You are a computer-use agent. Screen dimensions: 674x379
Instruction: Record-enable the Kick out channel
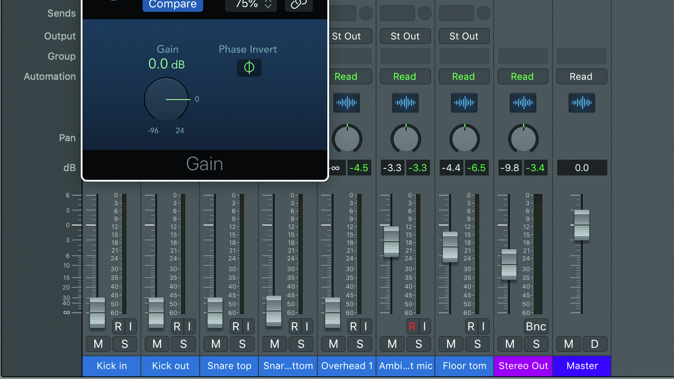177,326
